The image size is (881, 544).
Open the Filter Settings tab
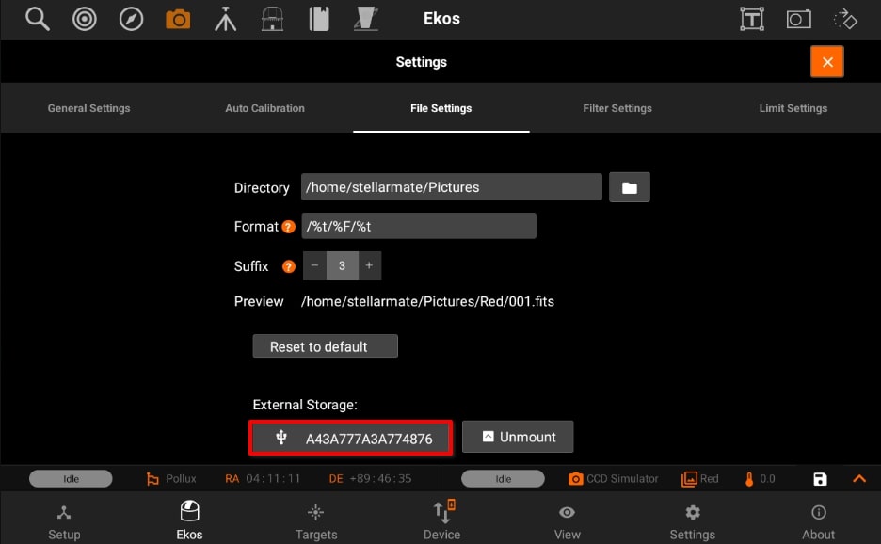(x=617, y=108)
